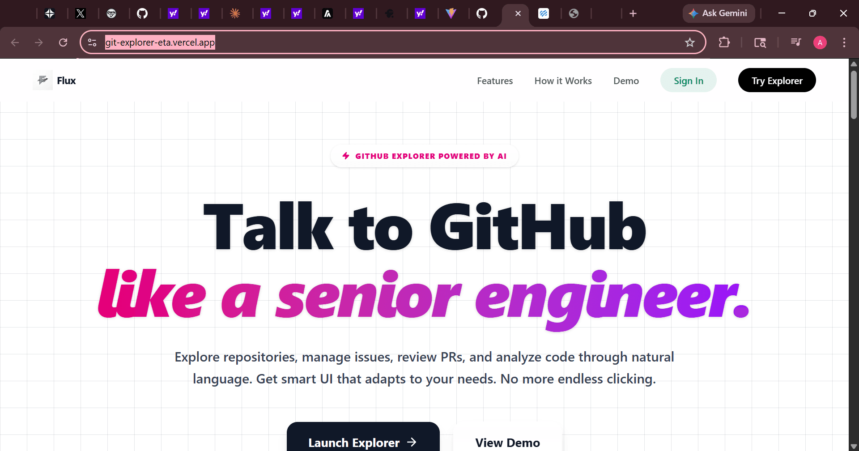View site information icon in address bar

(92, 43)
